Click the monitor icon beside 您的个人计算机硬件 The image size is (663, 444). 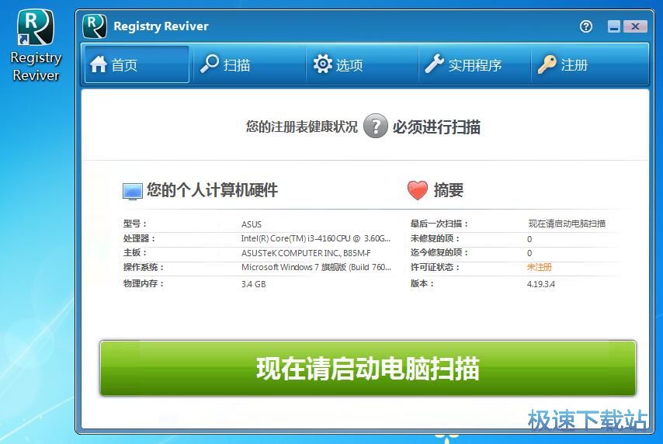[132, 191]
